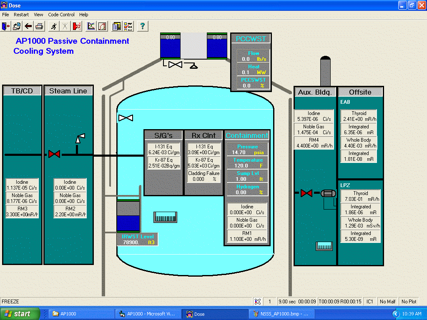Click the IRWST Level 78900 ft3 readout
This screenshot has height=320, width=427.
[138, 240]
